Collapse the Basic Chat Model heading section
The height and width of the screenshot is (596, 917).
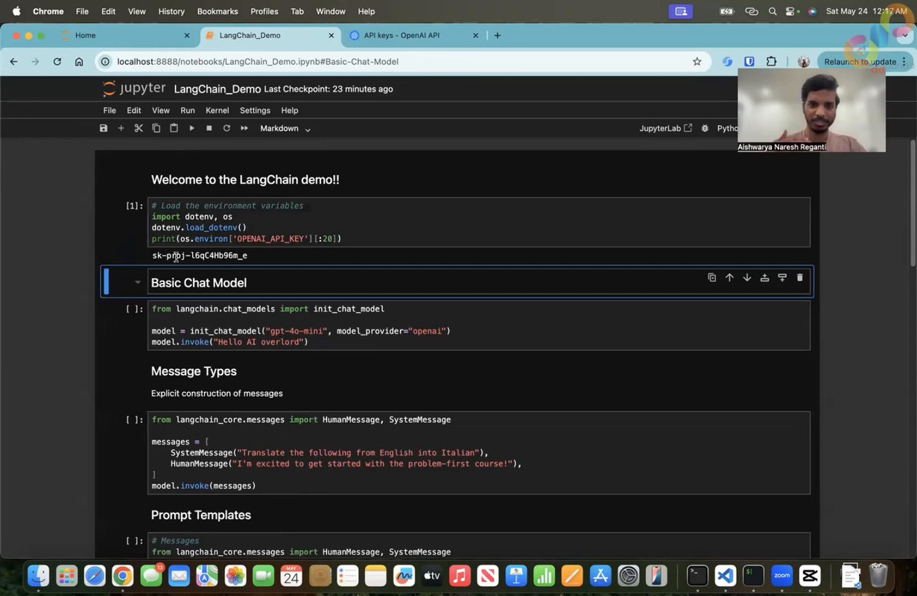(138, 282)
